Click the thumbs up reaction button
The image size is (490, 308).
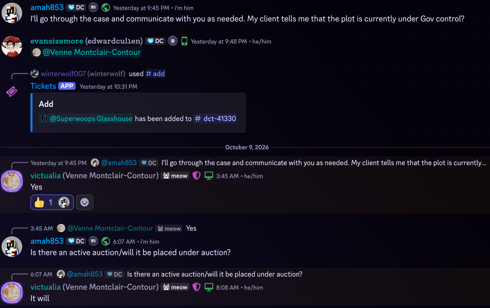(x=52, y=202)
